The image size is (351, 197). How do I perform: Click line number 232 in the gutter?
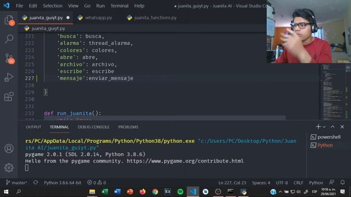[x=30, y=113]
